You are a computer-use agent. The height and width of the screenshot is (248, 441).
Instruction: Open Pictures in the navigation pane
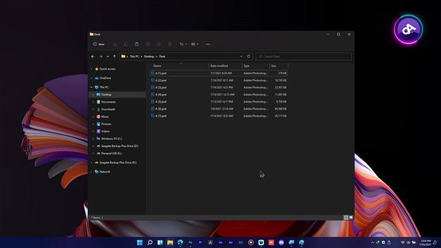click(x=104, y=124)
